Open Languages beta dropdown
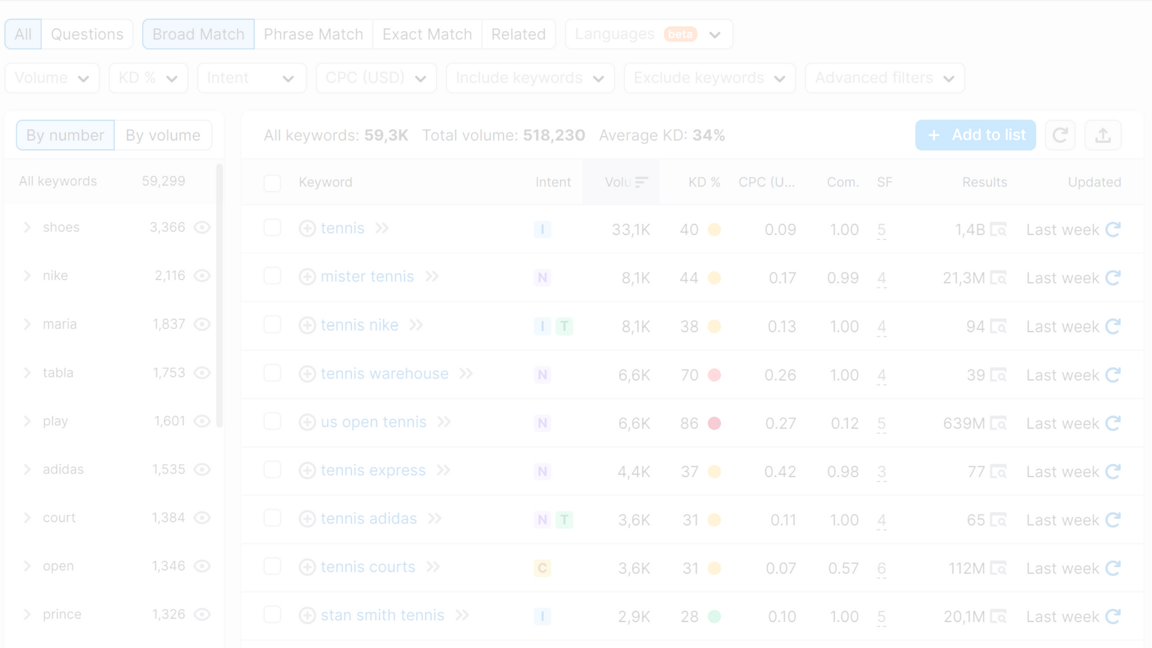The width and height of the screenshot is (1152, 648). [x=649, y=34]
